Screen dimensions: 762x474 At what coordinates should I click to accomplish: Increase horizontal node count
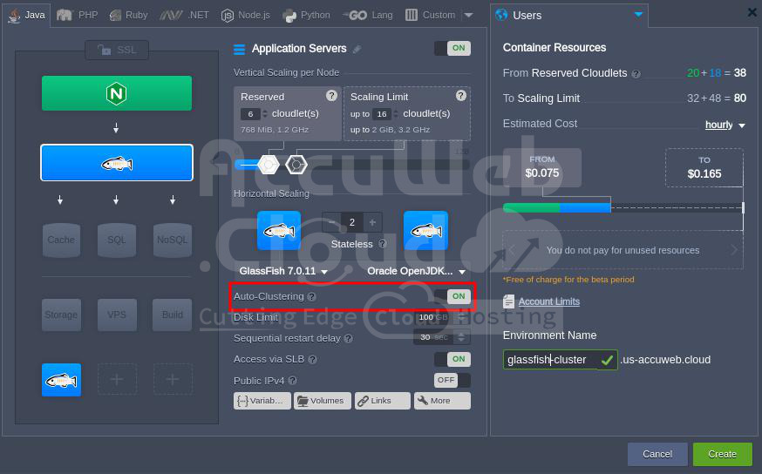click(x=372, y=222)
